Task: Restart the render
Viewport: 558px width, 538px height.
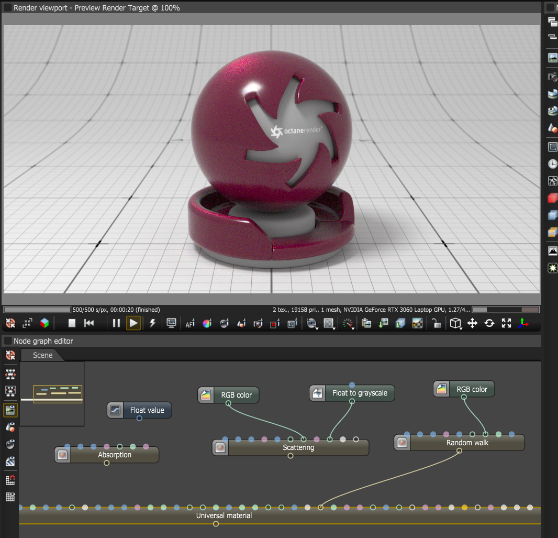Action: [x=89, y=323]
